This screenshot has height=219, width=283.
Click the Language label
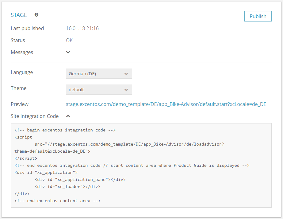pos(22,72)
